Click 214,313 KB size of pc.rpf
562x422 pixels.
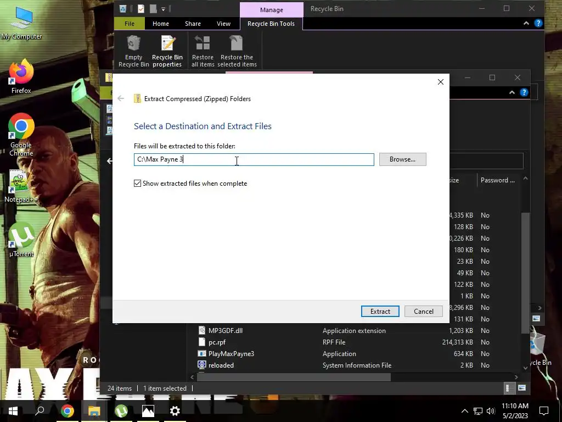[x=457, y=342]
